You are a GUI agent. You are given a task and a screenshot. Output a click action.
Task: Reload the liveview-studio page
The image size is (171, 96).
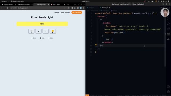(x=8, y=8)
